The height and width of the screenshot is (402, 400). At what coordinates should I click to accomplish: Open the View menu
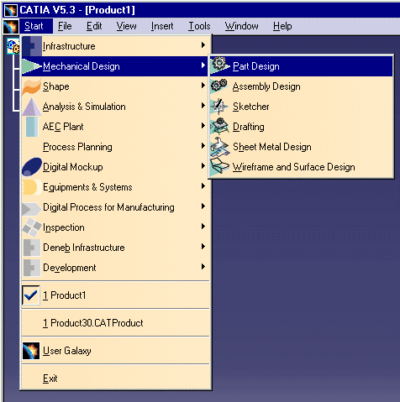pos(126,26)
